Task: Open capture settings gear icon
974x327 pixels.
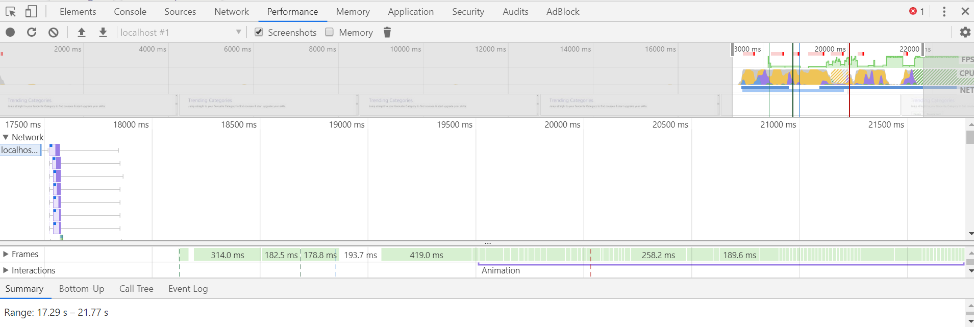Action: coord(965,32)
